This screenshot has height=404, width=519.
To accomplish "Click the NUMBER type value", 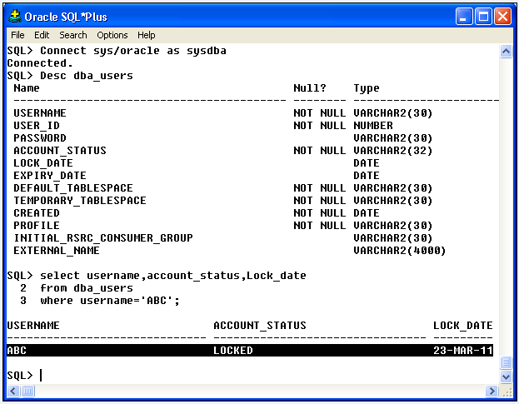I will [373, 126].
